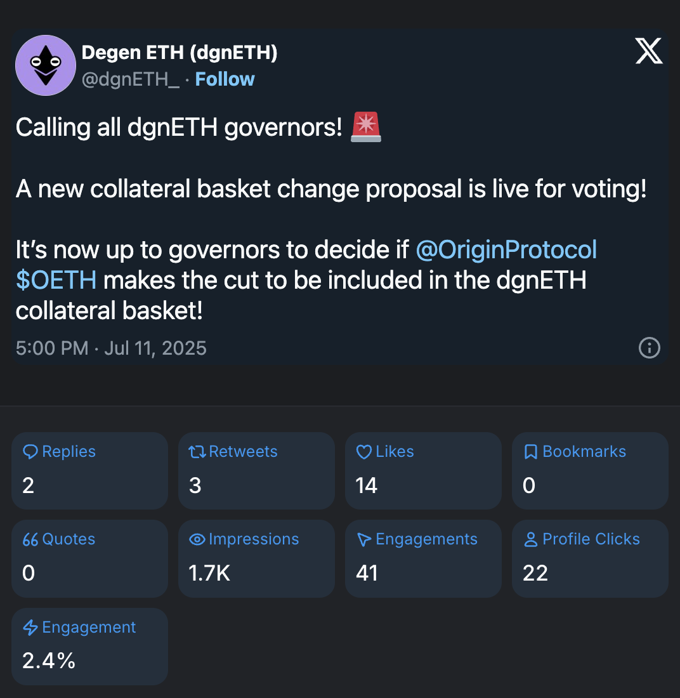Click the Retweets arrows icon
The width and height of the screenshot is (680, 698).
[x=197, y=452]
